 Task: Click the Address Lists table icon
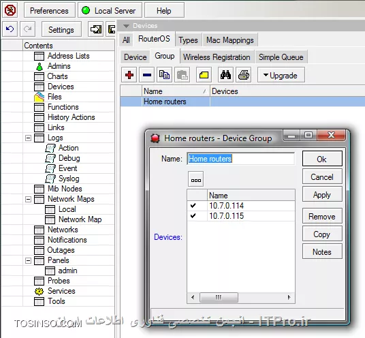pos(39,56)
